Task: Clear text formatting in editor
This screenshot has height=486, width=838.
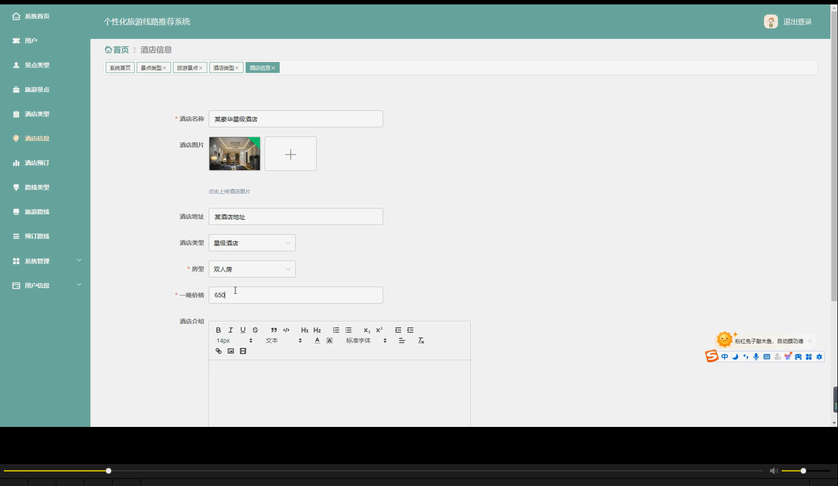Action: coord(421,341)
